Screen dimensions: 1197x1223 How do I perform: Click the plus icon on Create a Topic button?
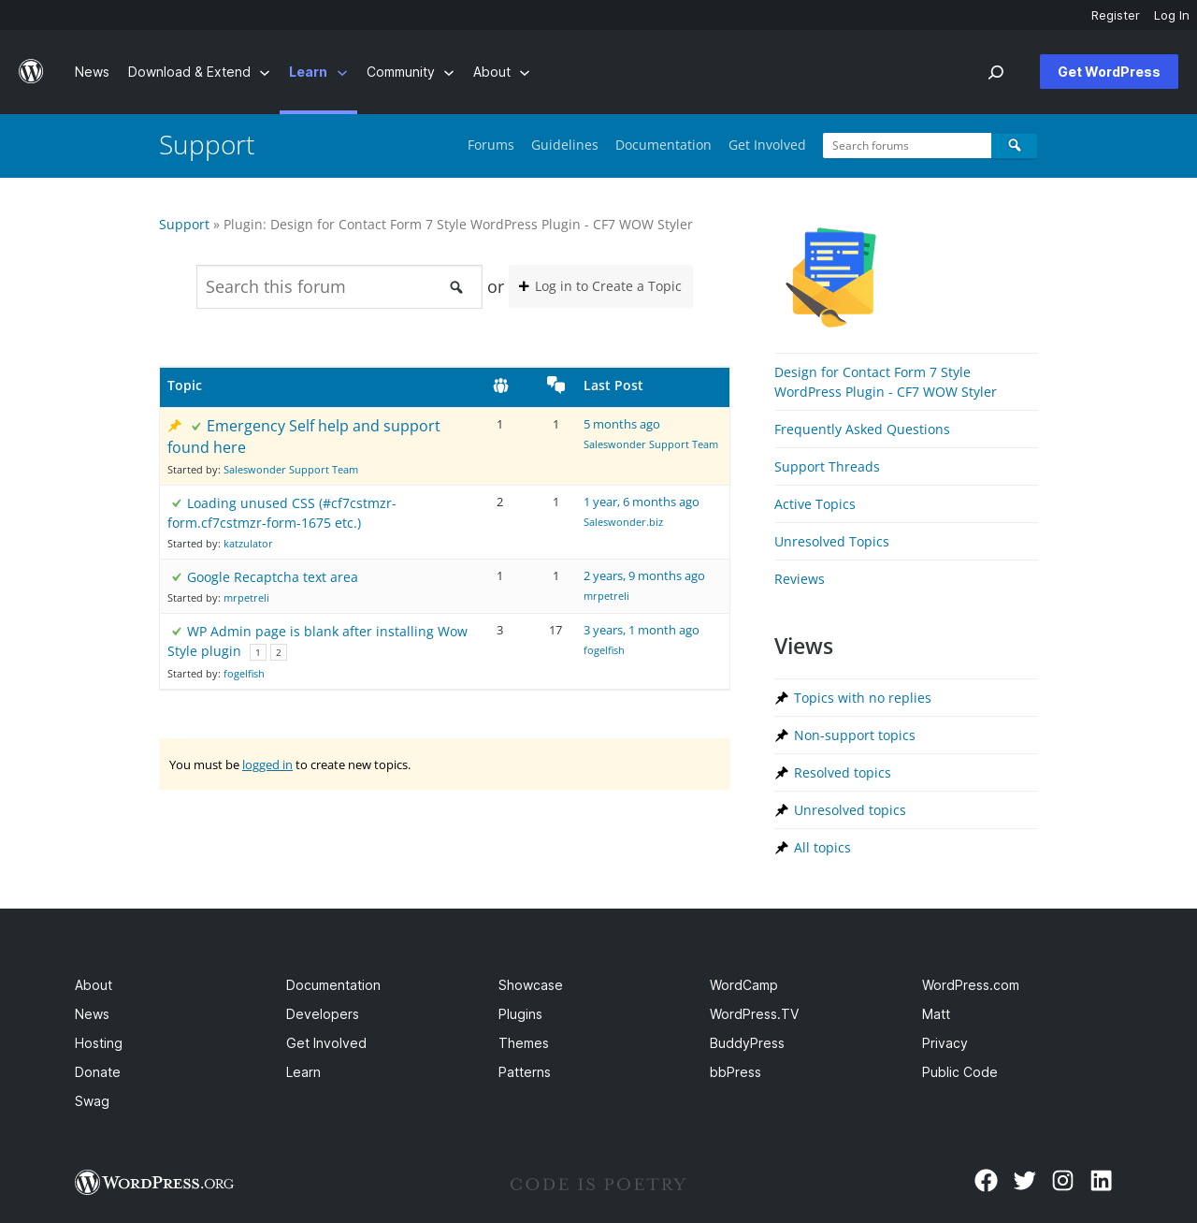(x=524, y=286)
